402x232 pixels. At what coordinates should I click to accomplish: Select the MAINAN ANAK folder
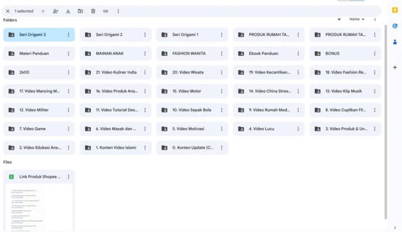[x=116, y=53]
